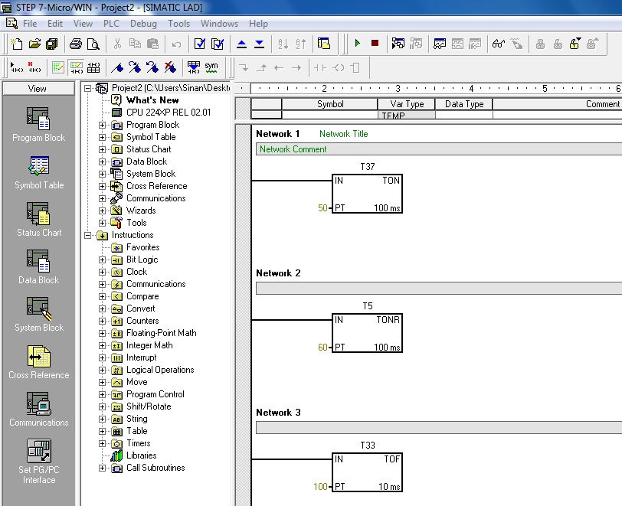Toggle program status with the eyeglasses icon
Viewport: 622px width, 506px height.
(499, 44)
